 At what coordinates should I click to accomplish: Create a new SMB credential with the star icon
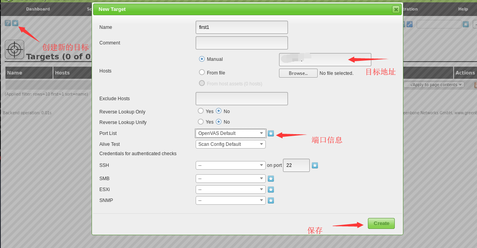[x=271, y=179]
